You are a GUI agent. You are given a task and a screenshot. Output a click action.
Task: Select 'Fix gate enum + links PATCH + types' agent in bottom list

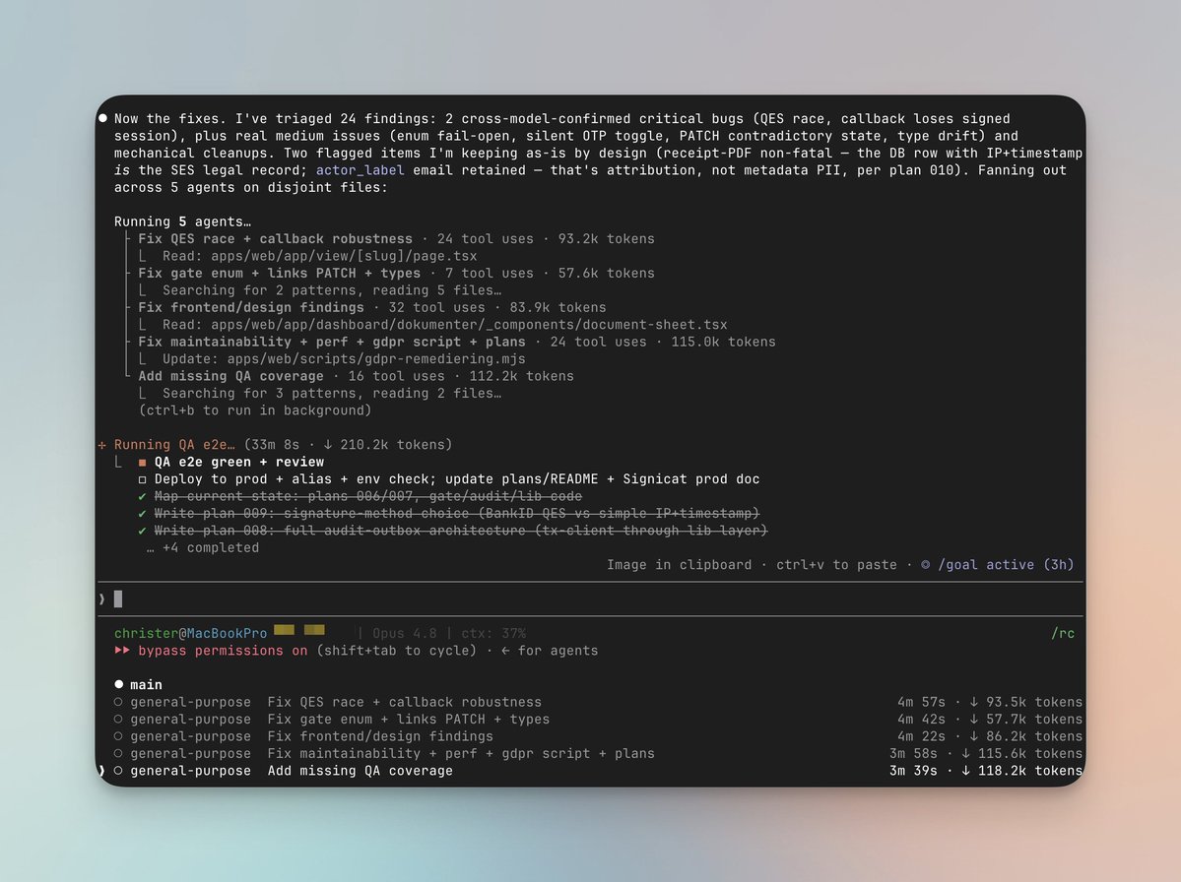(x=598, y=720)
